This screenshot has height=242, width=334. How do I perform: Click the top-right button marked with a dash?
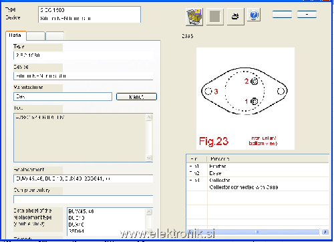(307, 15)
